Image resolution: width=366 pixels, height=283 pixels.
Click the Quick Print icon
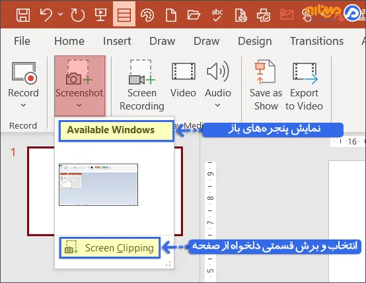(264, 15)
